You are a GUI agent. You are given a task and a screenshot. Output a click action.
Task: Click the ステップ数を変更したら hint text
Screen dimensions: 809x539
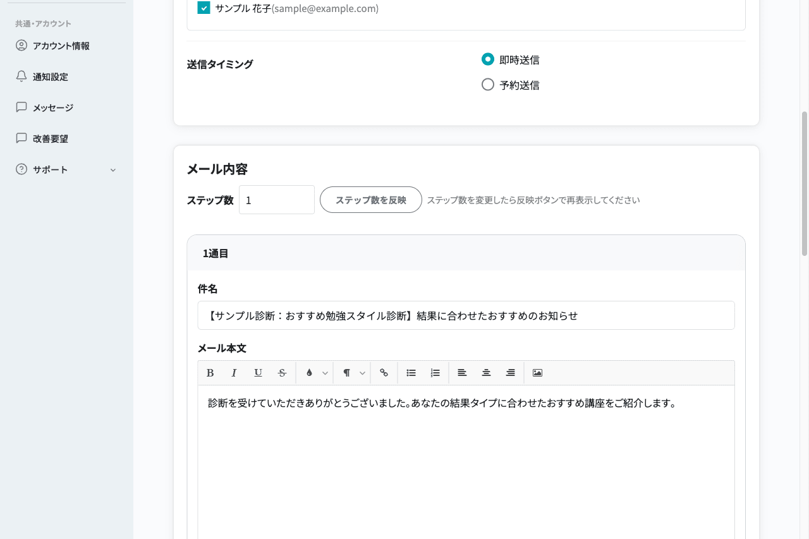(x=533, y=200)
